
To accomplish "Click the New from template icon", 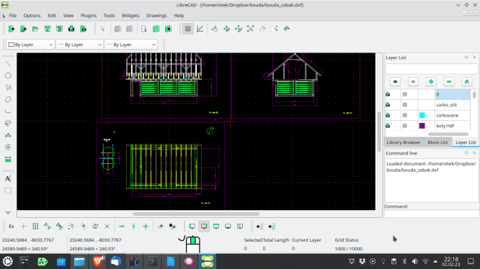I will (23, 29).
